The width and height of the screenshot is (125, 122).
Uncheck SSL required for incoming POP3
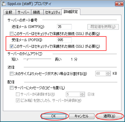click(x=11, y=46)
